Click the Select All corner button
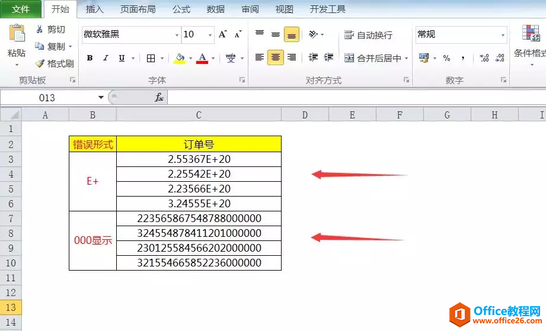Screen dimensions: 546x331 pos(11,115)
